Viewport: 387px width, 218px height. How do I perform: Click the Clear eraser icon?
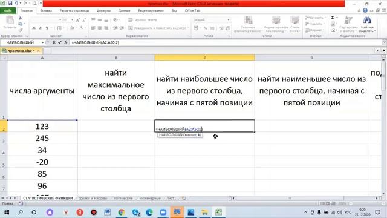point(333,30)
